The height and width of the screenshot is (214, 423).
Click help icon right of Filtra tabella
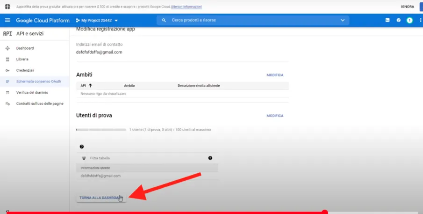[210, 158]
